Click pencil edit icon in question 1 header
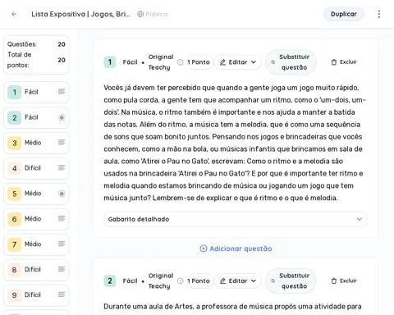The height and width of the screenshot is (315, 394). [222, 62]
